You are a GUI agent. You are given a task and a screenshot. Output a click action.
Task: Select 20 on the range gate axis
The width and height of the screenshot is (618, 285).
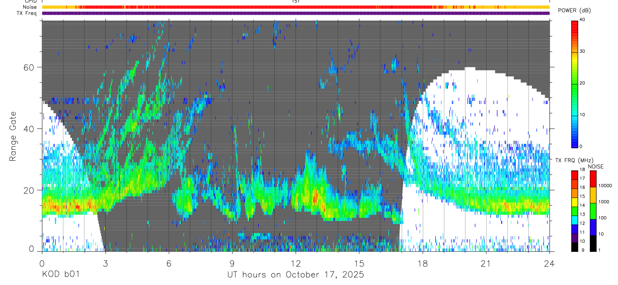pos(29,190)
